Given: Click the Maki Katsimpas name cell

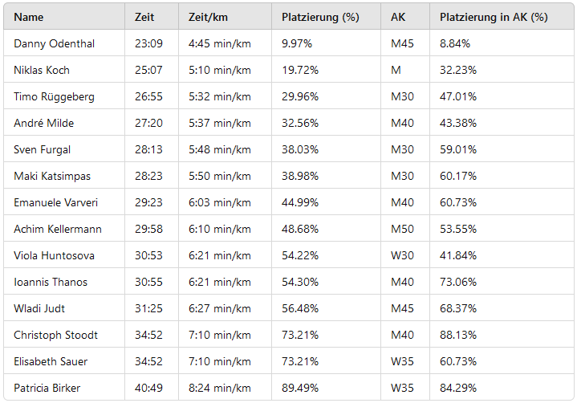Looking at the screenshot, I should (x=53, y=176).
